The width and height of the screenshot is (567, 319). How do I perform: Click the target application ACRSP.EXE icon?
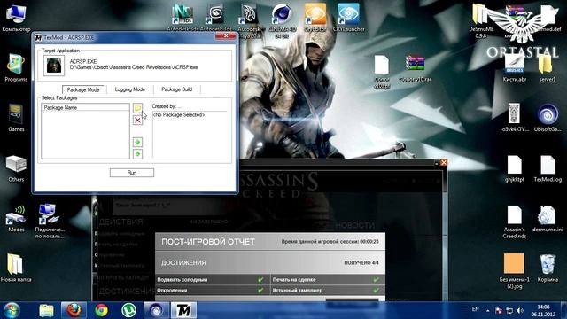54,66
